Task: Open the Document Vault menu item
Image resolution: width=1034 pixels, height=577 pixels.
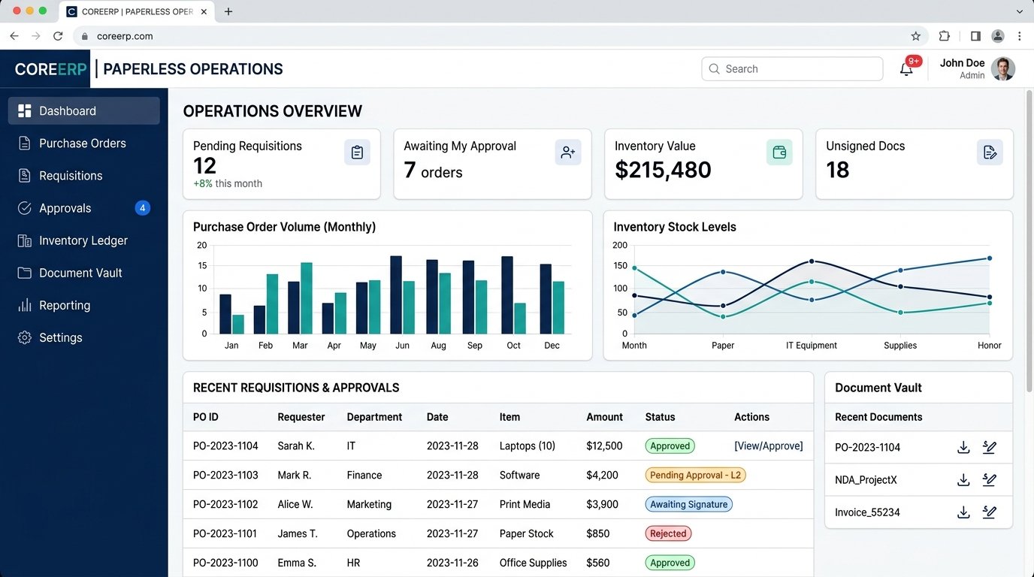Action: pos(84,273)
